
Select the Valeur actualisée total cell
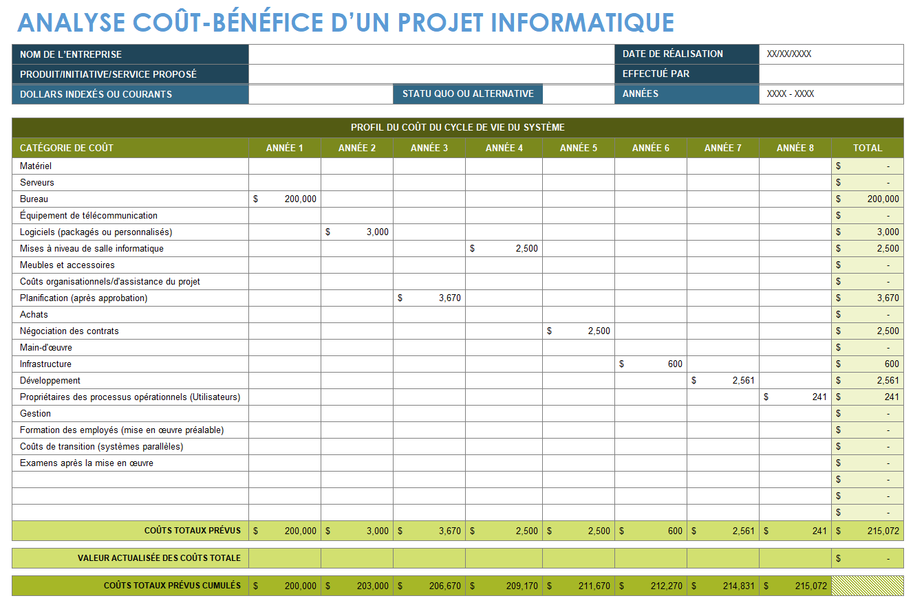pos(868,558)
